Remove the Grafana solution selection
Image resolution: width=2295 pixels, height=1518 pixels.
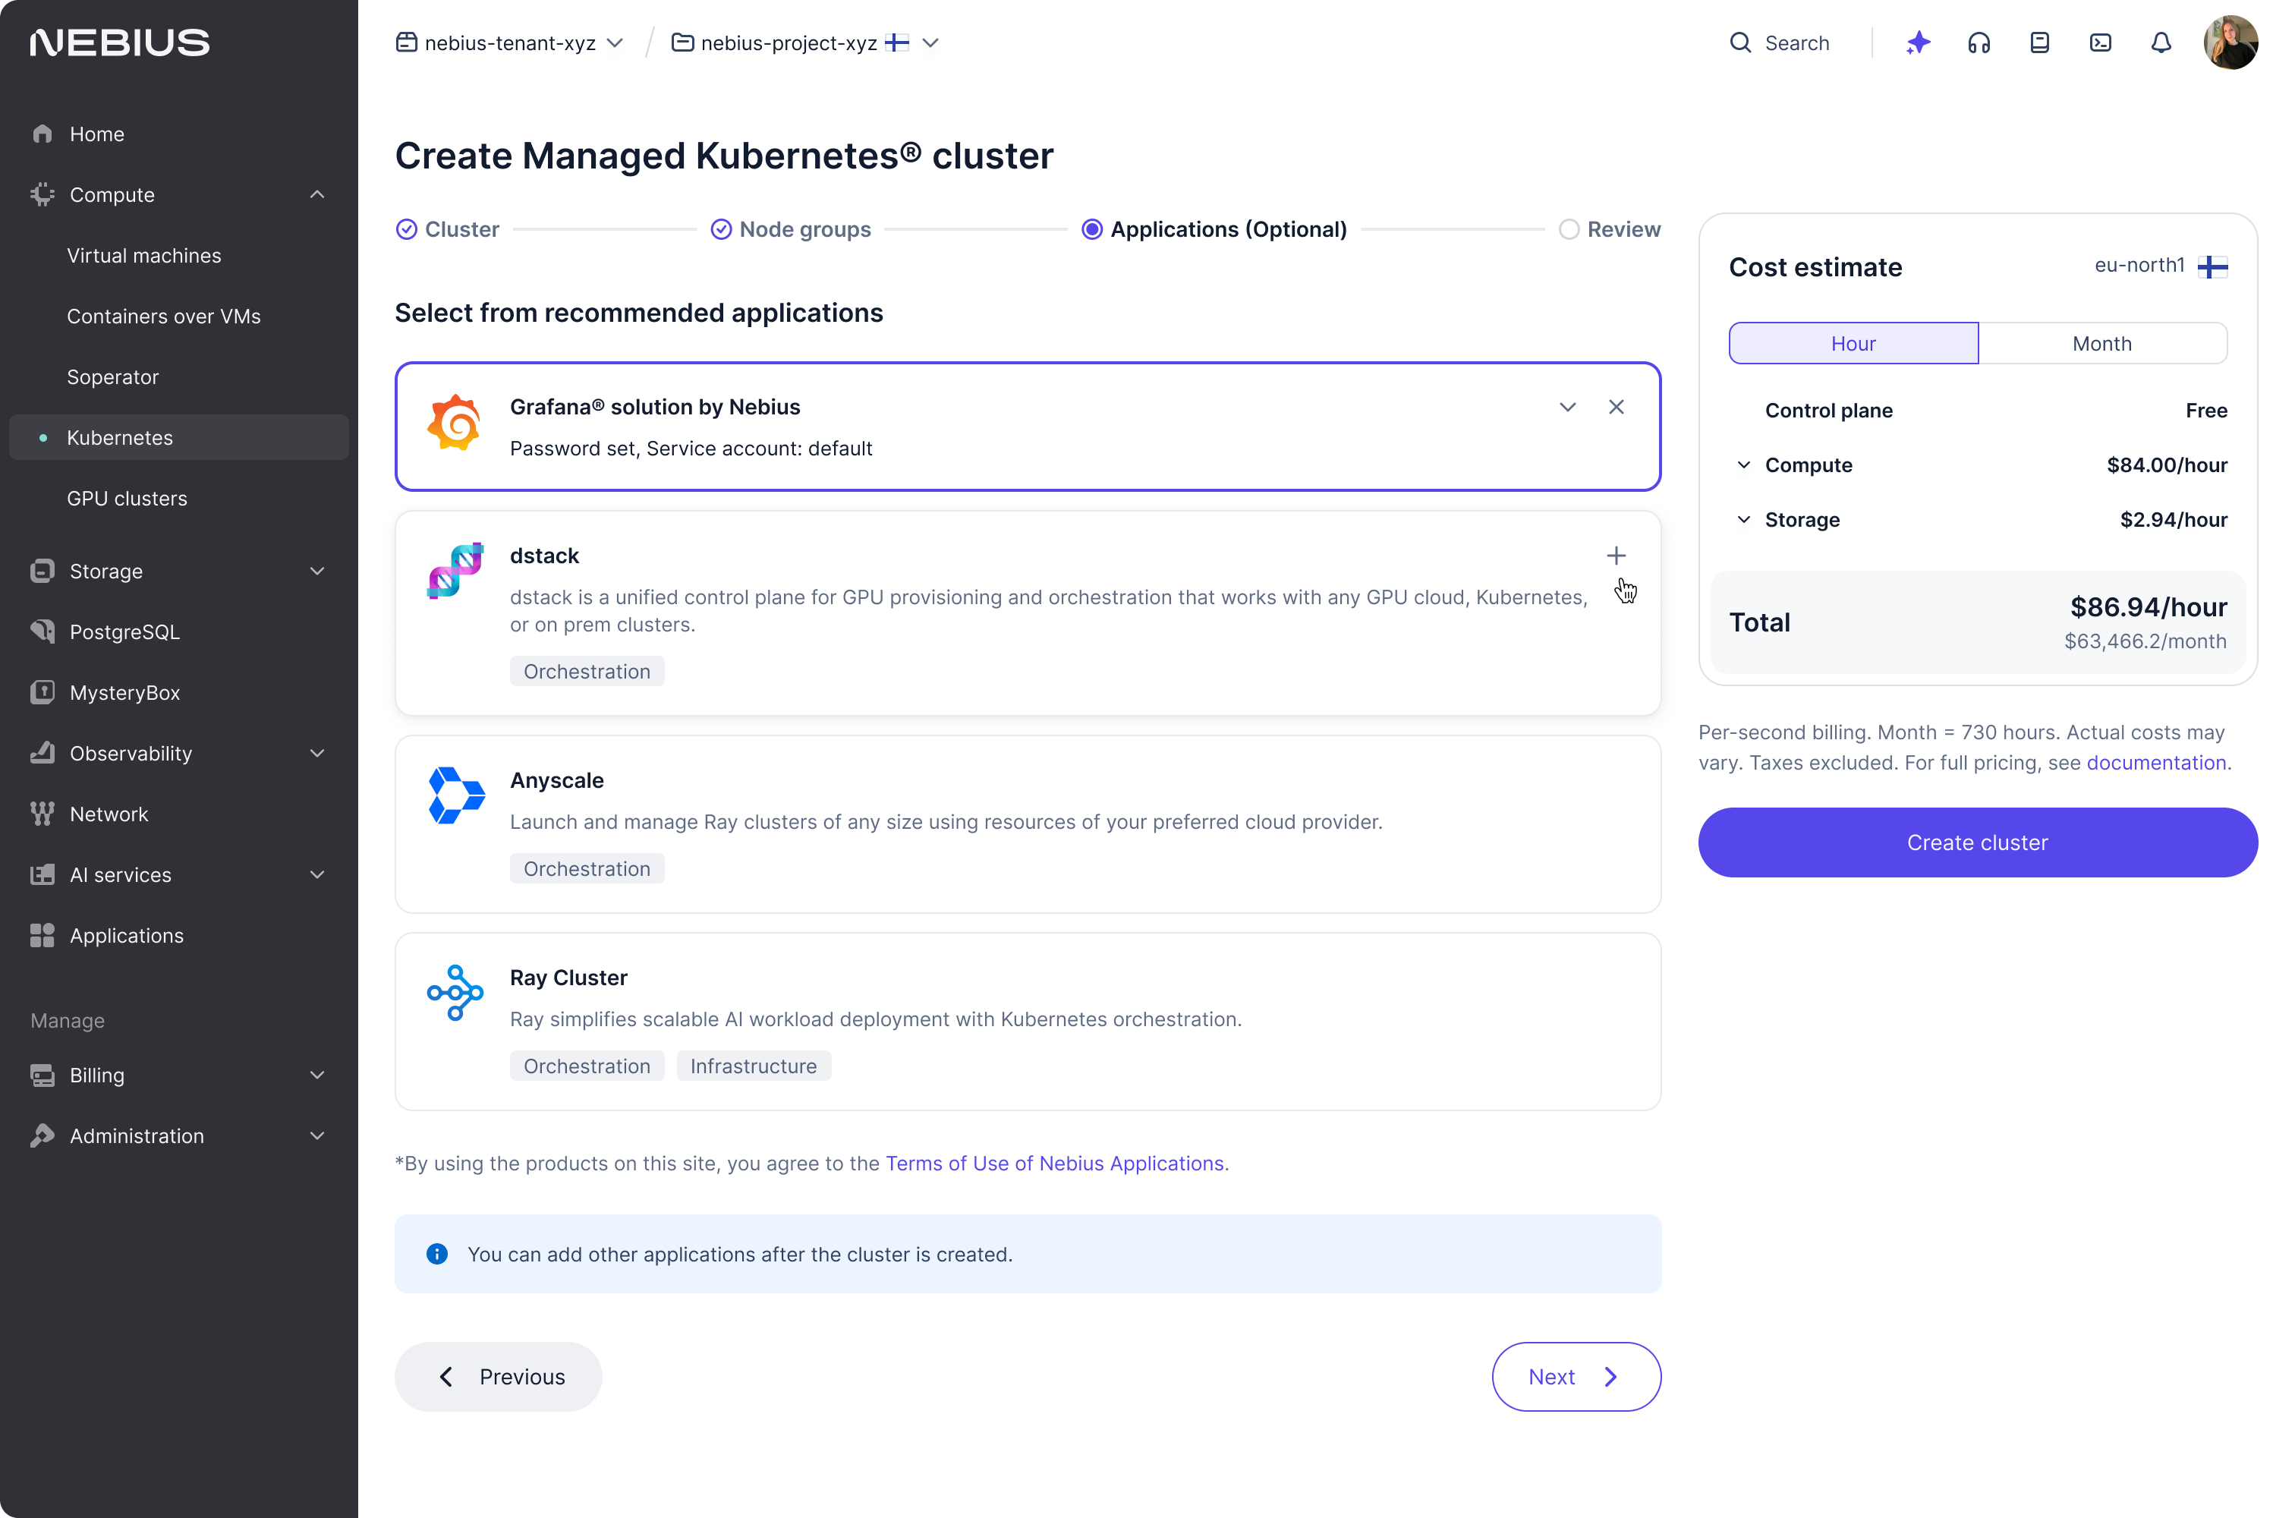(x=1616, y=407)
